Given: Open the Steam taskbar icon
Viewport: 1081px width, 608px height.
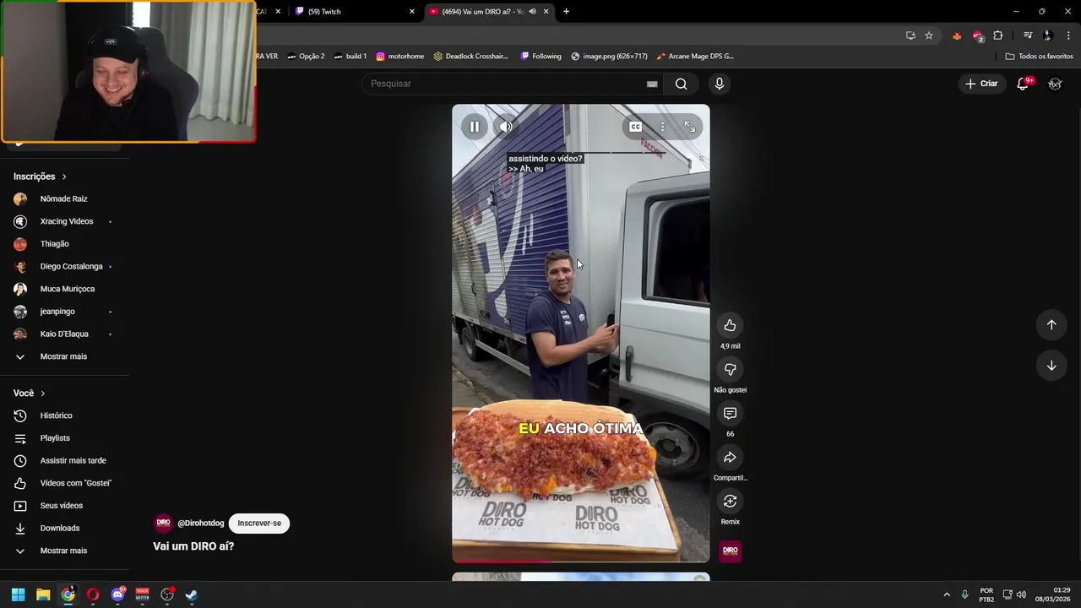Looking at the screenshot, I should pyautogui.click(x=192, y=594).
